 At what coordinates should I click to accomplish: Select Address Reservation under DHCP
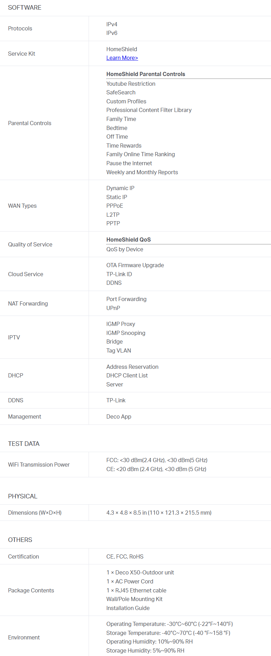[x=132, y=367]
